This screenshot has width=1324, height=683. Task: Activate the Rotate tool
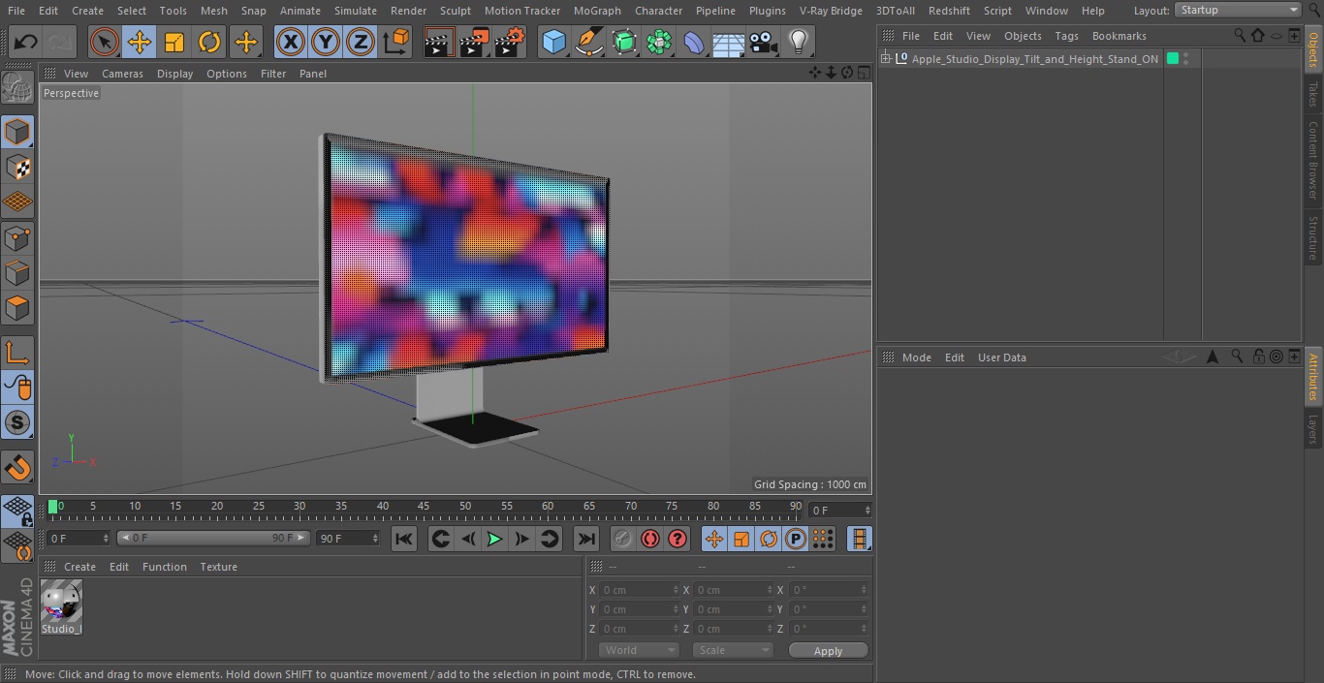(209, 42)
